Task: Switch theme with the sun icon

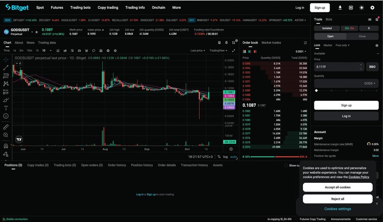Action: point(362,8)
